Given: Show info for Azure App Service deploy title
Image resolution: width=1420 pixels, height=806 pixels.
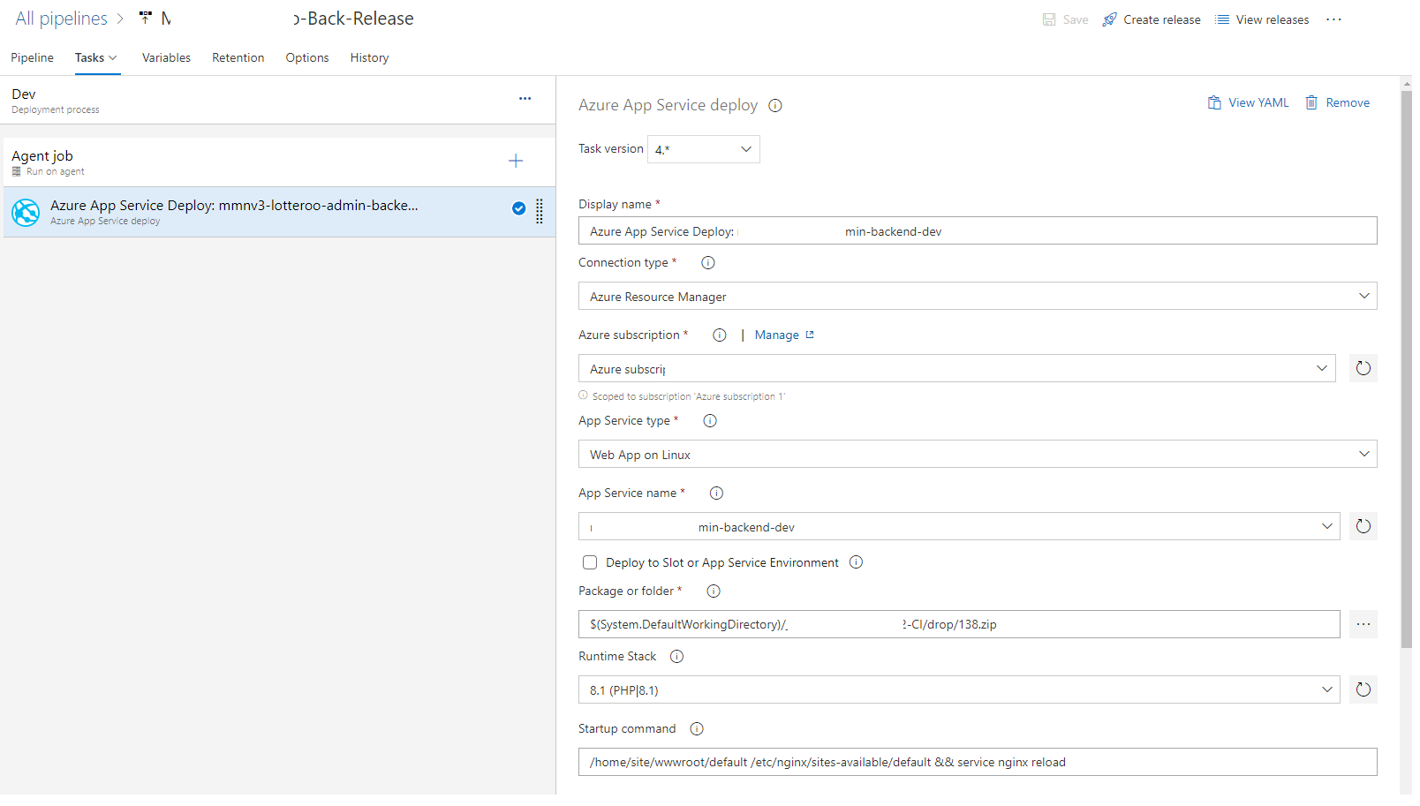Looking at the screenshot, I should (x=775, y=105).
